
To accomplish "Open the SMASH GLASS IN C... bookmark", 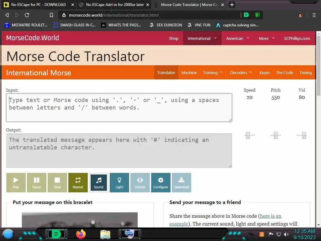I will [x=74, y=25].
